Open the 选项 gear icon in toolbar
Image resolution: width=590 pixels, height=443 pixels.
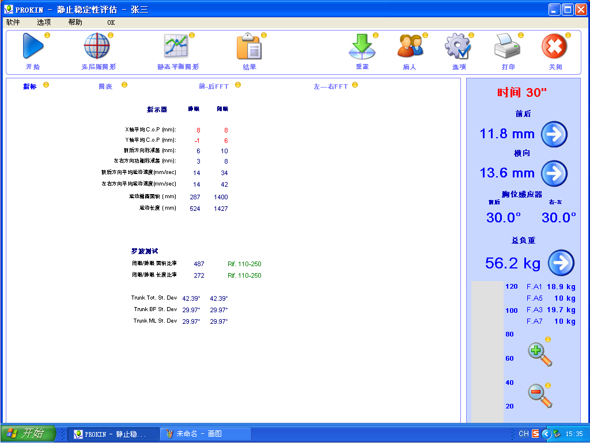coord(458,47)
